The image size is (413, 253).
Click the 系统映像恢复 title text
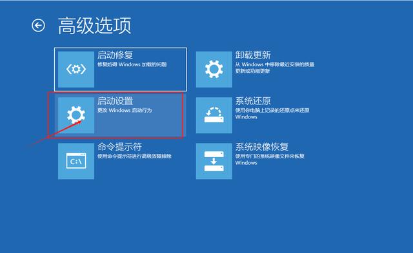pos(262,147)
